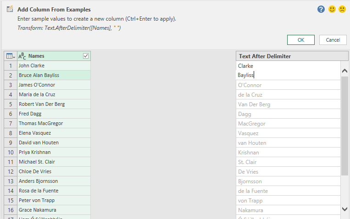Screen dimensions: 350x219
Task: Select the Maria de la Cruz name cell
Action: [54, 94]
